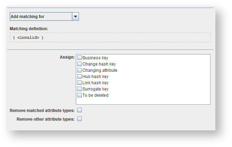Click the 'Remove matched attribute types:' label
232x147 pixels.
click(x=42, y=111)
